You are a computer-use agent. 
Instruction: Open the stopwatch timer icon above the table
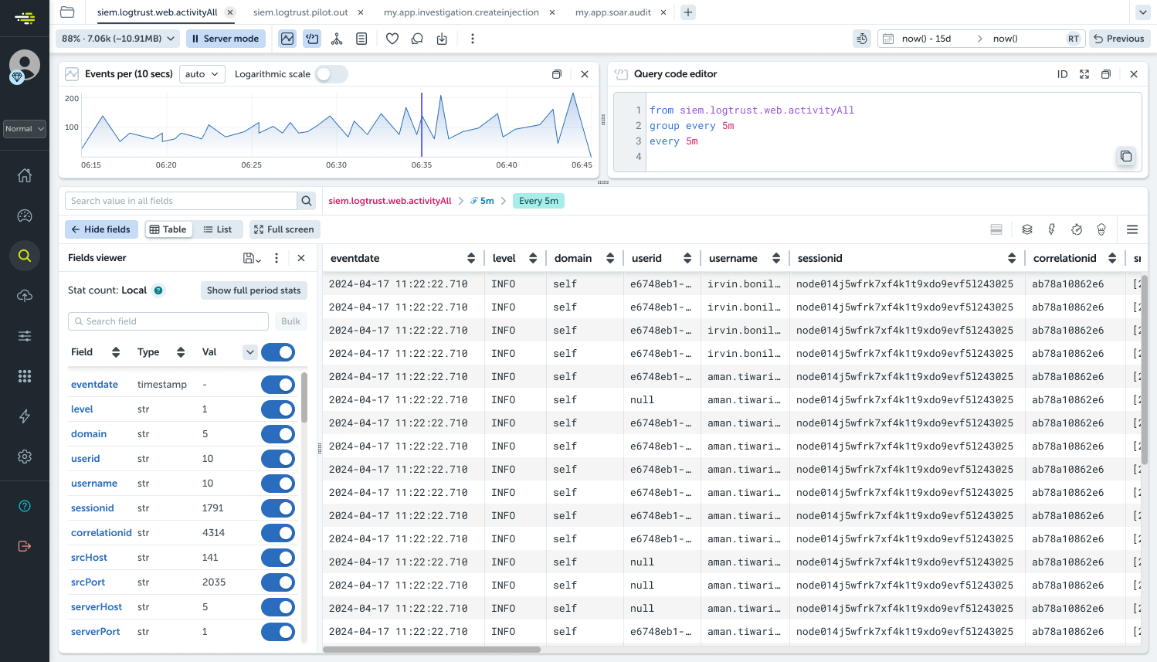[1077, 229]
